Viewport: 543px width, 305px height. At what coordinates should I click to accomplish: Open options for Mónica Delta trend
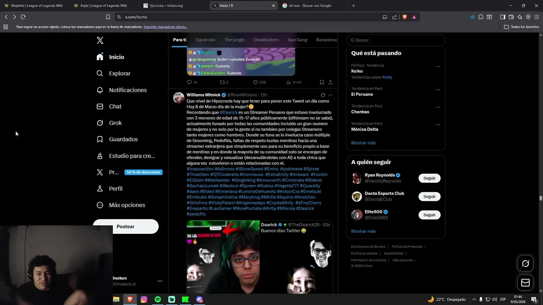[x=438, y=125]
